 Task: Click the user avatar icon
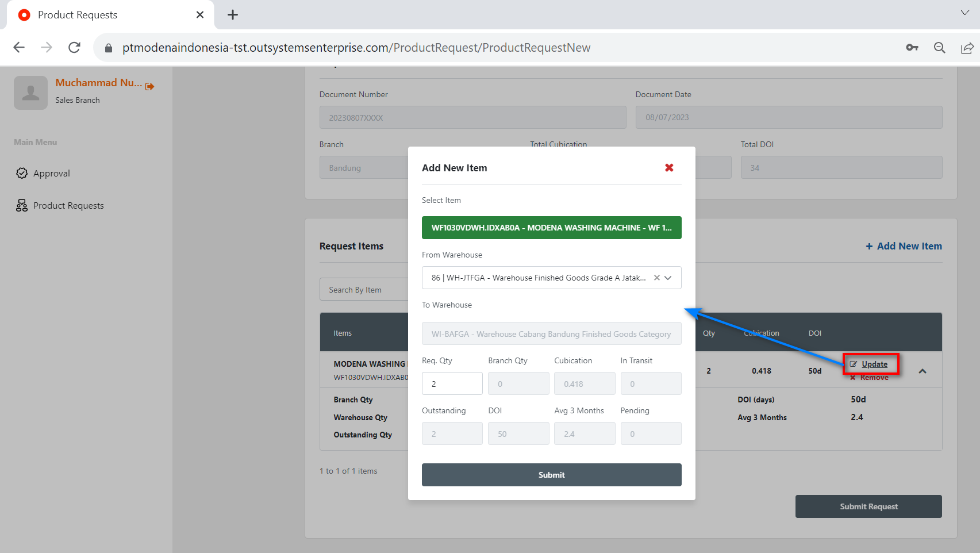tap(30, 93)
